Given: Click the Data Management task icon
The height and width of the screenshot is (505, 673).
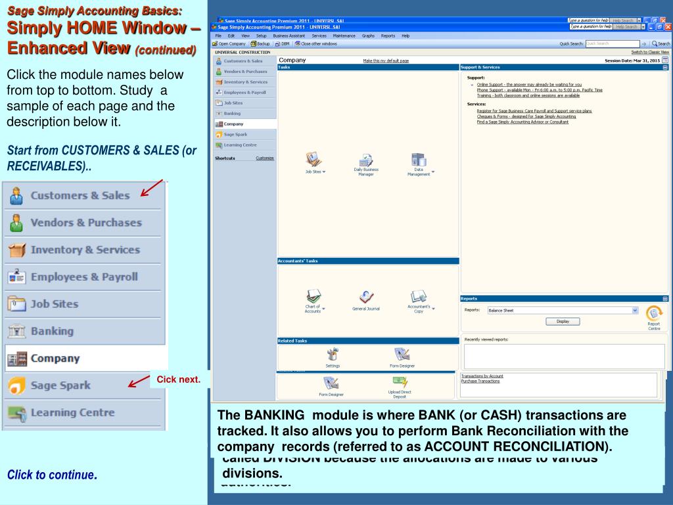Looking at the screenshot, I should click(x=419, y=159).
